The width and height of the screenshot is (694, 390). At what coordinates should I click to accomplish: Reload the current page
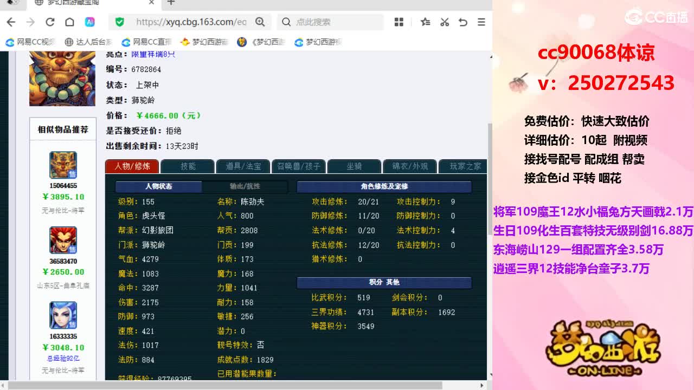[x=50, y=22]
